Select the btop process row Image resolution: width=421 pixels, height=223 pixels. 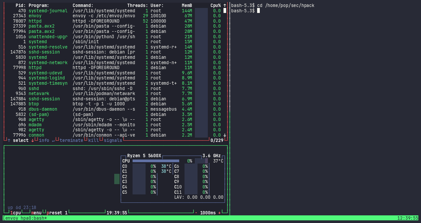point(114,104)
